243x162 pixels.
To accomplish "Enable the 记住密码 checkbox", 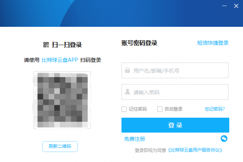I will click(x=124, y=109).
